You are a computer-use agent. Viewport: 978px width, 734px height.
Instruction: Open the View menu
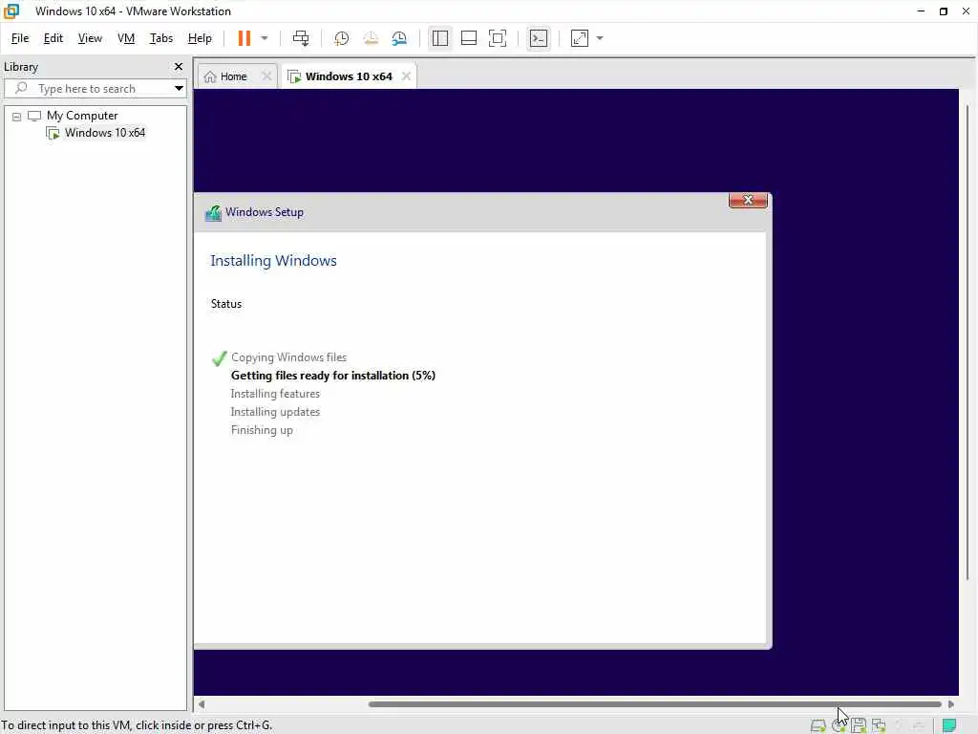tap(90, 38)
